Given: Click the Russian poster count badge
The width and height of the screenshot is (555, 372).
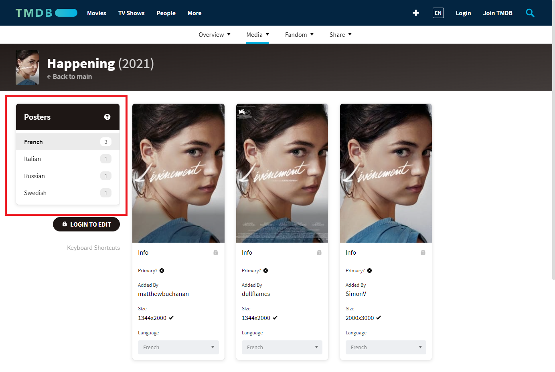Looking at the screenshot, I should [106, 176].
